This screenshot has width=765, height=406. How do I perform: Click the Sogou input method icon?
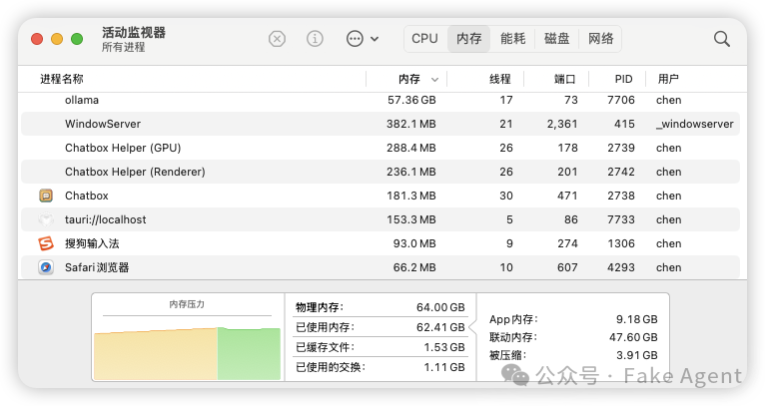46,243
